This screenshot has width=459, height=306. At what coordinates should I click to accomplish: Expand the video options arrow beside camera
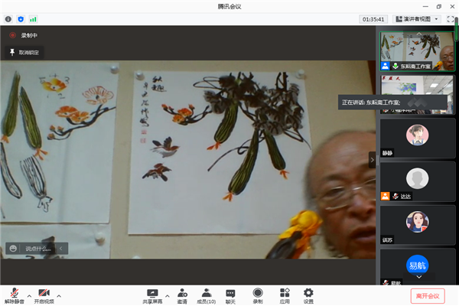[x=59, y=295]
